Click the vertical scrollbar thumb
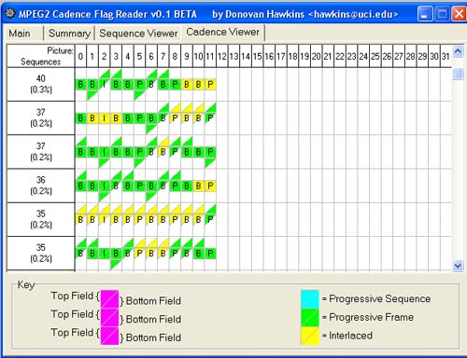 click(x=458, y=74)
